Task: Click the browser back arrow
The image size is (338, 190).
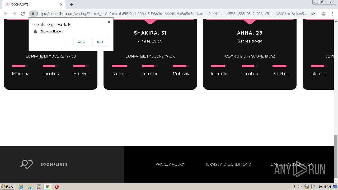Action: pos(6,14)
